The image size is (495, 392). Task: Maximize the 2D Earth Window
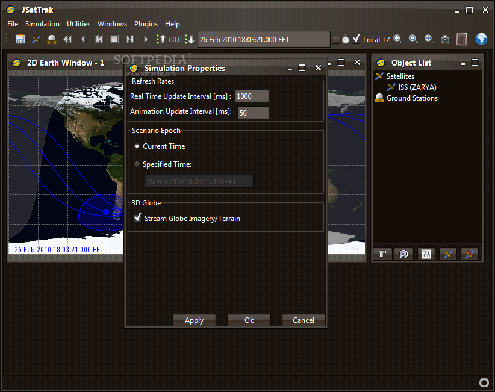coord(341,63)
